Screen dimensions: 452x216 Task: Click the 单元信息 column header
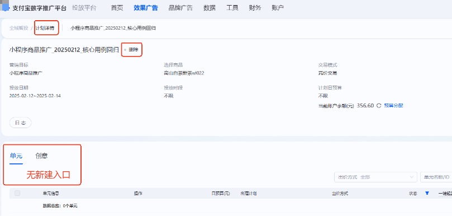51,194
